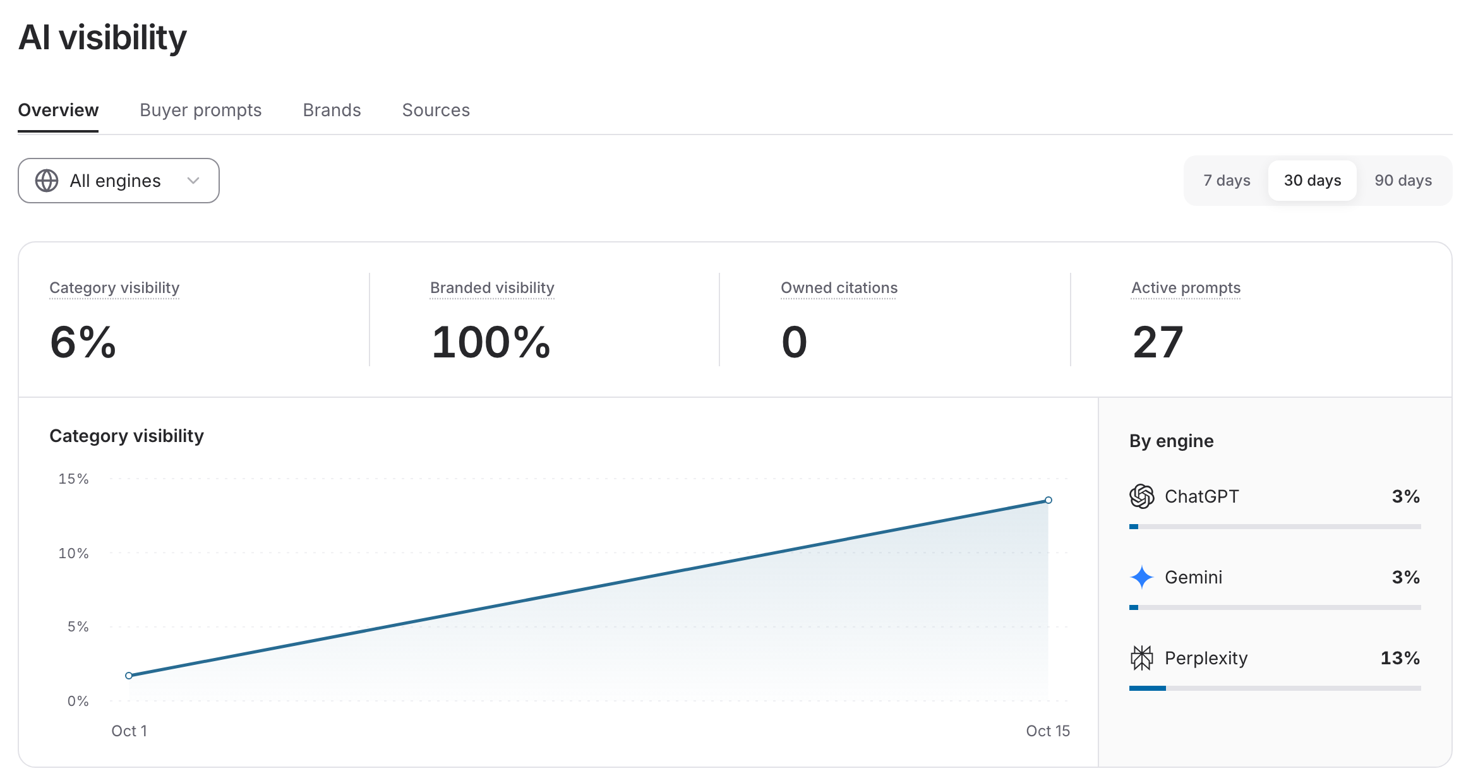Click the 0 owned citations value

point(795,342)
